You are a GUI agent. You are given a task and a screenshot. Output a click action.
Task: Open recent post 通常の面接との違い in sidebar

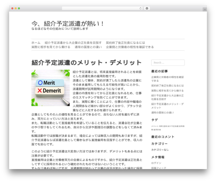click(x=162, y=113)
